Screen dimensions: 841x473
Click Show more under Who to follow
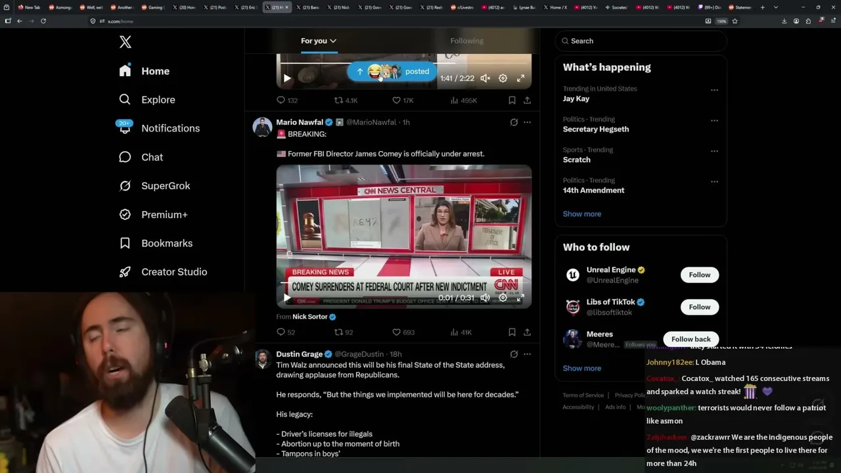(582, 369)
